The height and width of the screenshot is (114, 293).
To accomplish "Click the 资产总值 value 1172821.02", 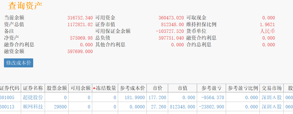I will point(80,25).
